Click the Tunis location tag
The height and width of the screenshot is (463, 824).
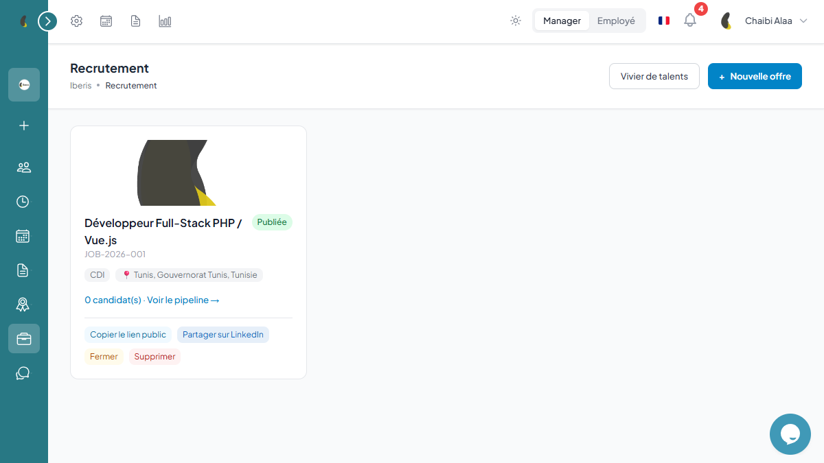coord(189,275)
